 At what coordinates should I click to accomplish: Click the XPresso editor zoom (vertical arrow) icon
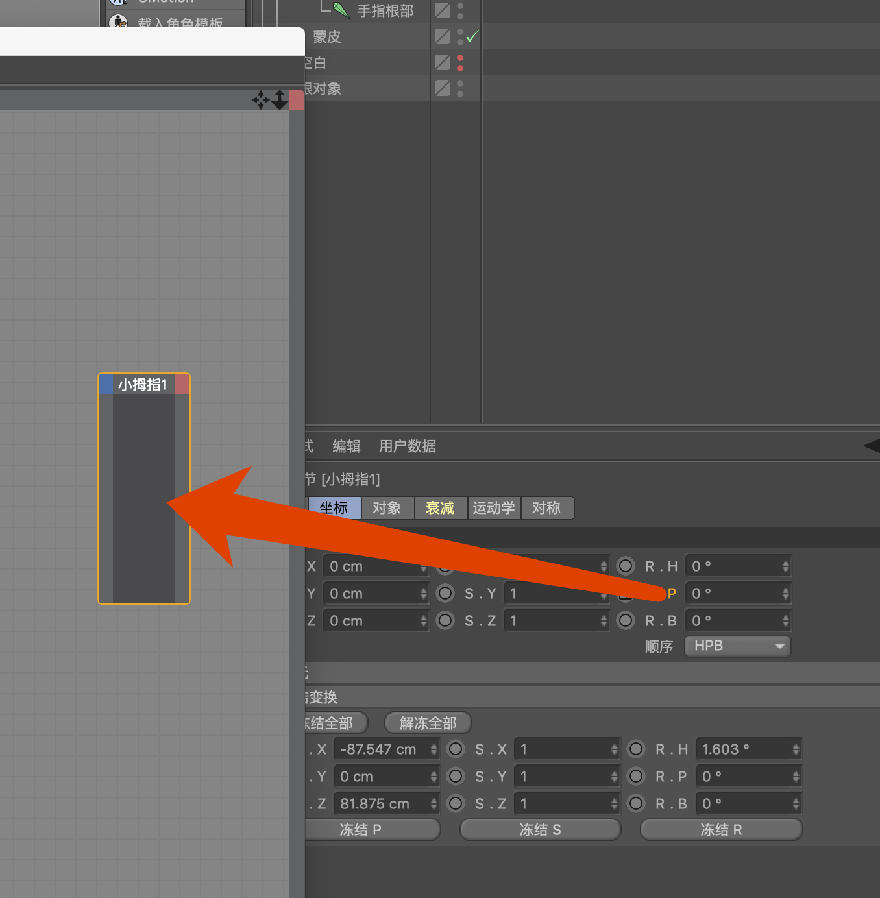(280, 100)
